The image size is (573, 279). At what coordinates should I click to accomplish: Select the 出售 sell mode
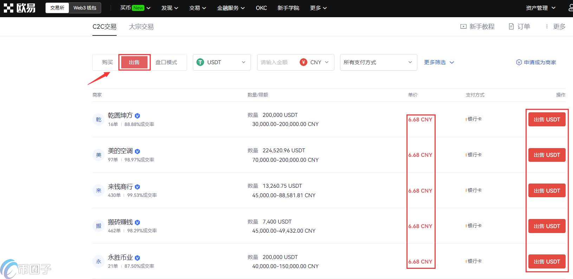pyautogui.click(x=134, y=62)
